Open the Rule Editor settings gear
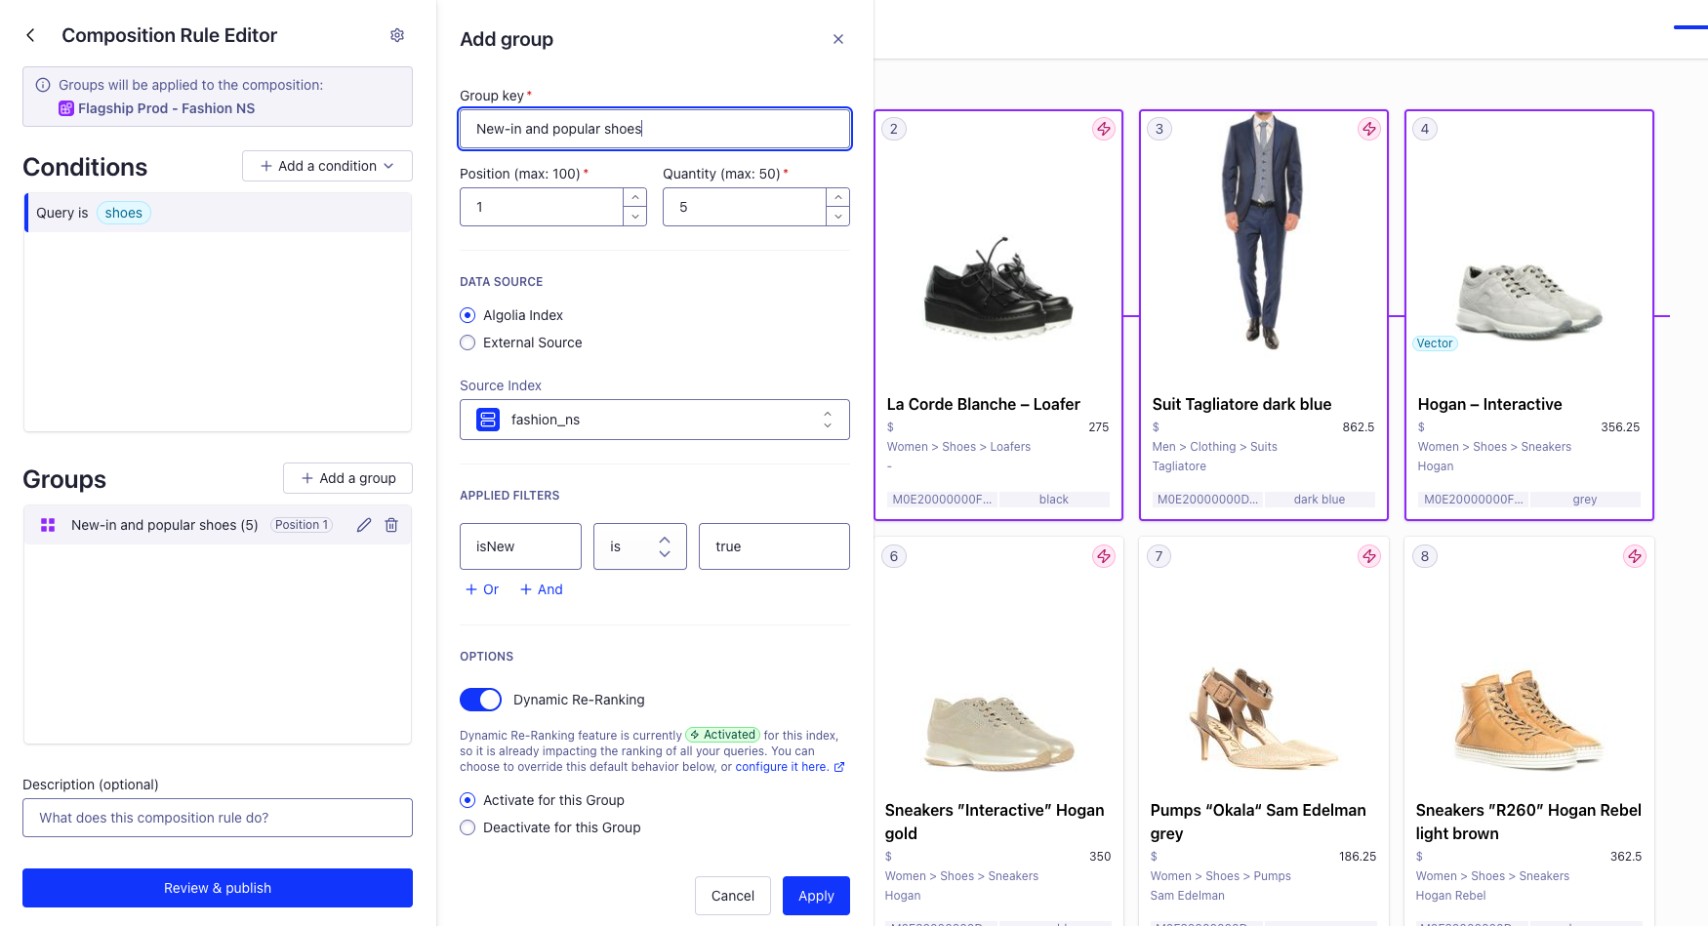 click(x=397, y=35)
